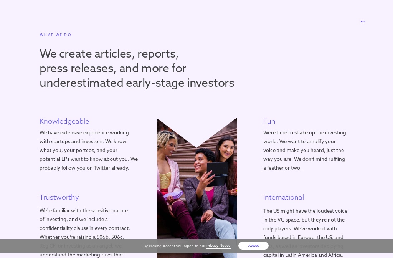
Task: Open the Privacy Notice link
Action: (218, 246)
